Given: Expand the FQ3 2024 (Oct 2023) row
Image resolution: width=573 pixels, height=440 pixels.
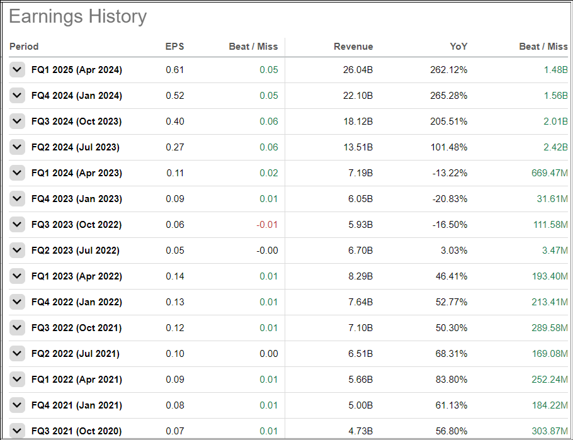Looking at the screenshot, I should coord(17,121).
